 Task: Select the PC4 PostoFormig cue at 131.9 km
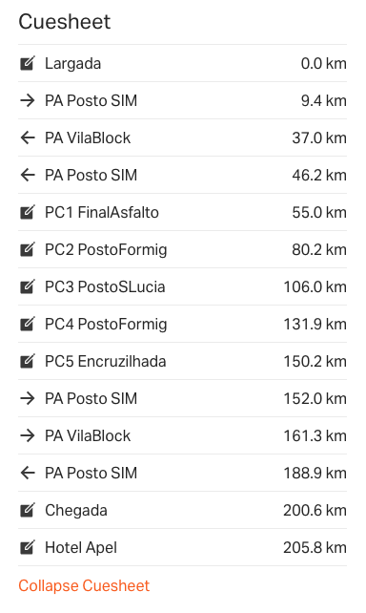pyautogui.click(x=182, y=324)
